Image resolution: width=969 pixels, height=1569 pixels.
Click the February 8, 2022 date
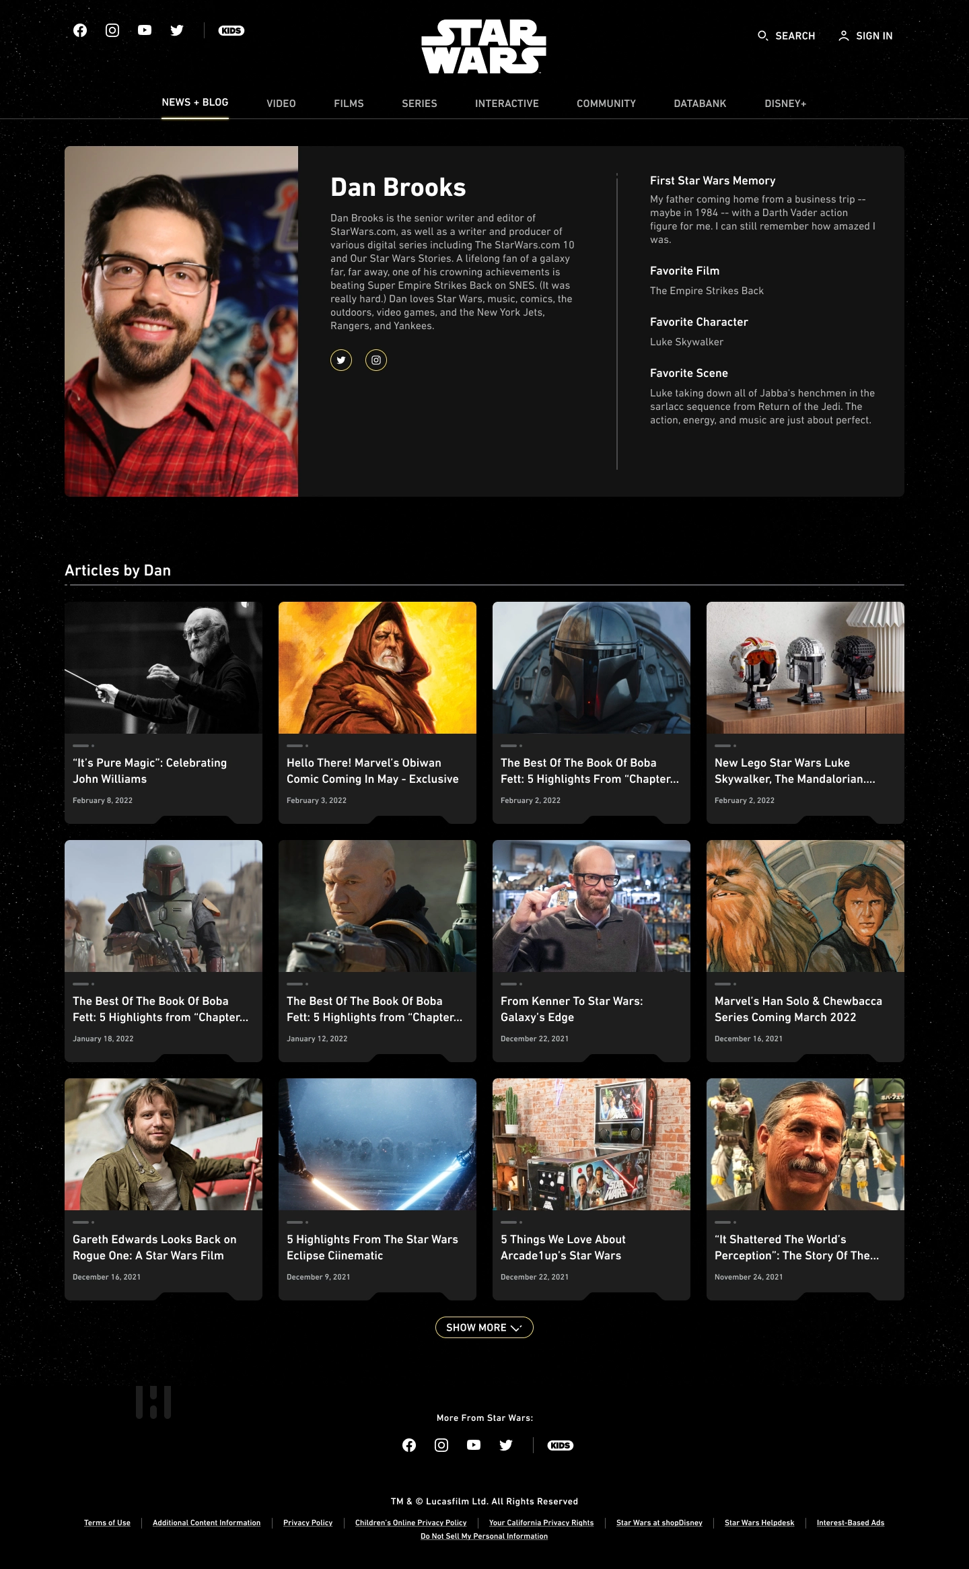(x=102, y=800)
